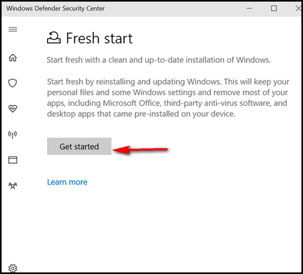Open the hamburger navigation menu

tap(13, 30)
